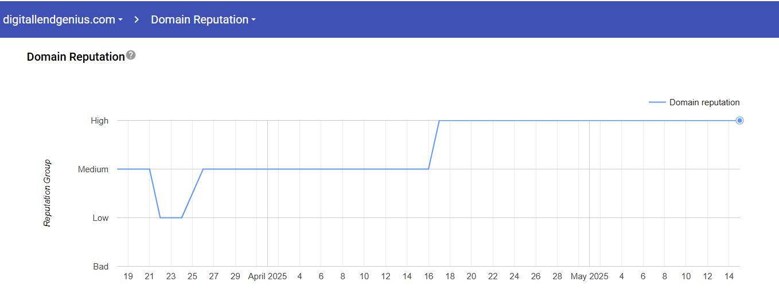This screenshot has height=305, width=779.
Task: Click the line's first Low point
Action: pos(160,217)
